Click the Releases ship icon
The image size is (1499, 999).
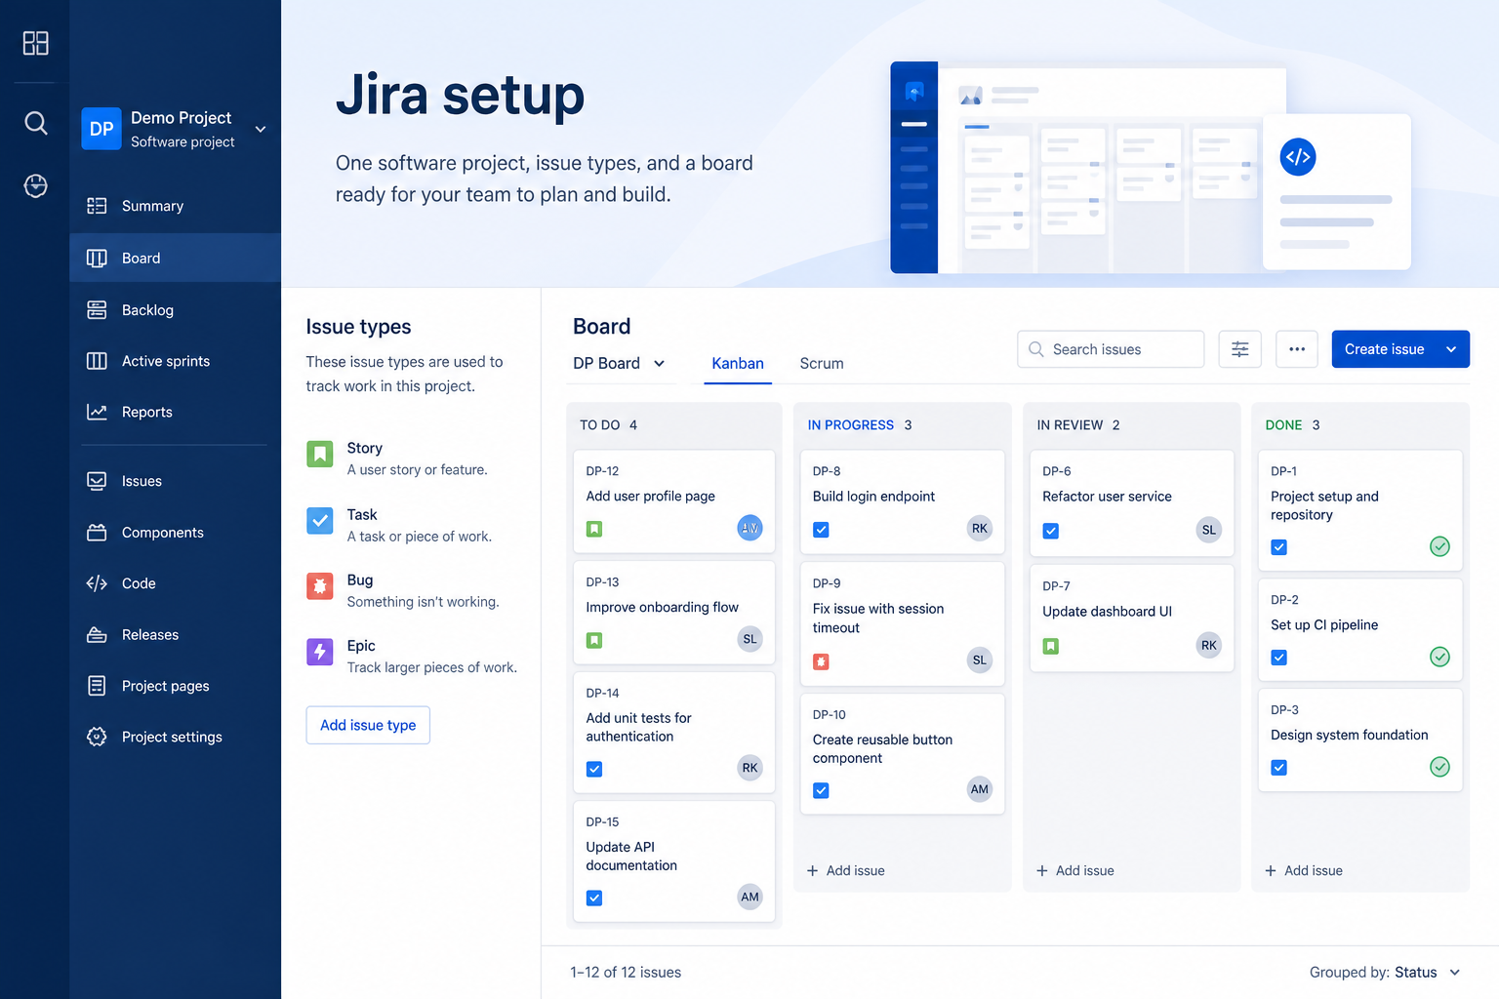97,634
